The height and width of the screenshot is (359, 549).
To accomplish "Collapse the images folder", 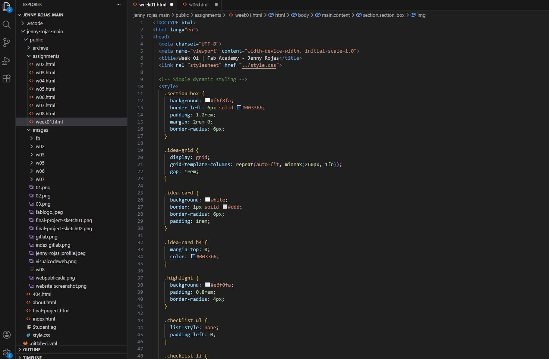I will point(28,130).
